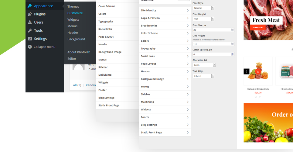Viewport: 293px width, 152px height.
Task: Click the Users person icon in admin sidebar
Action: (30, 22)
